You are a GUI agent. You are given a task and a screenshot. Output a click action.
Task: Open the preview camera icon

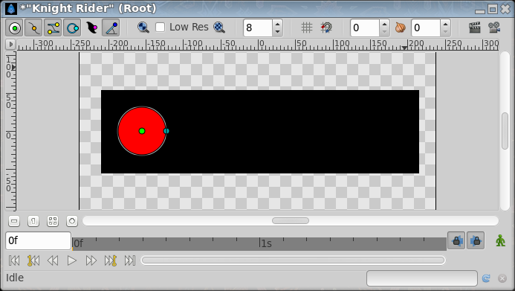point(494,28)
